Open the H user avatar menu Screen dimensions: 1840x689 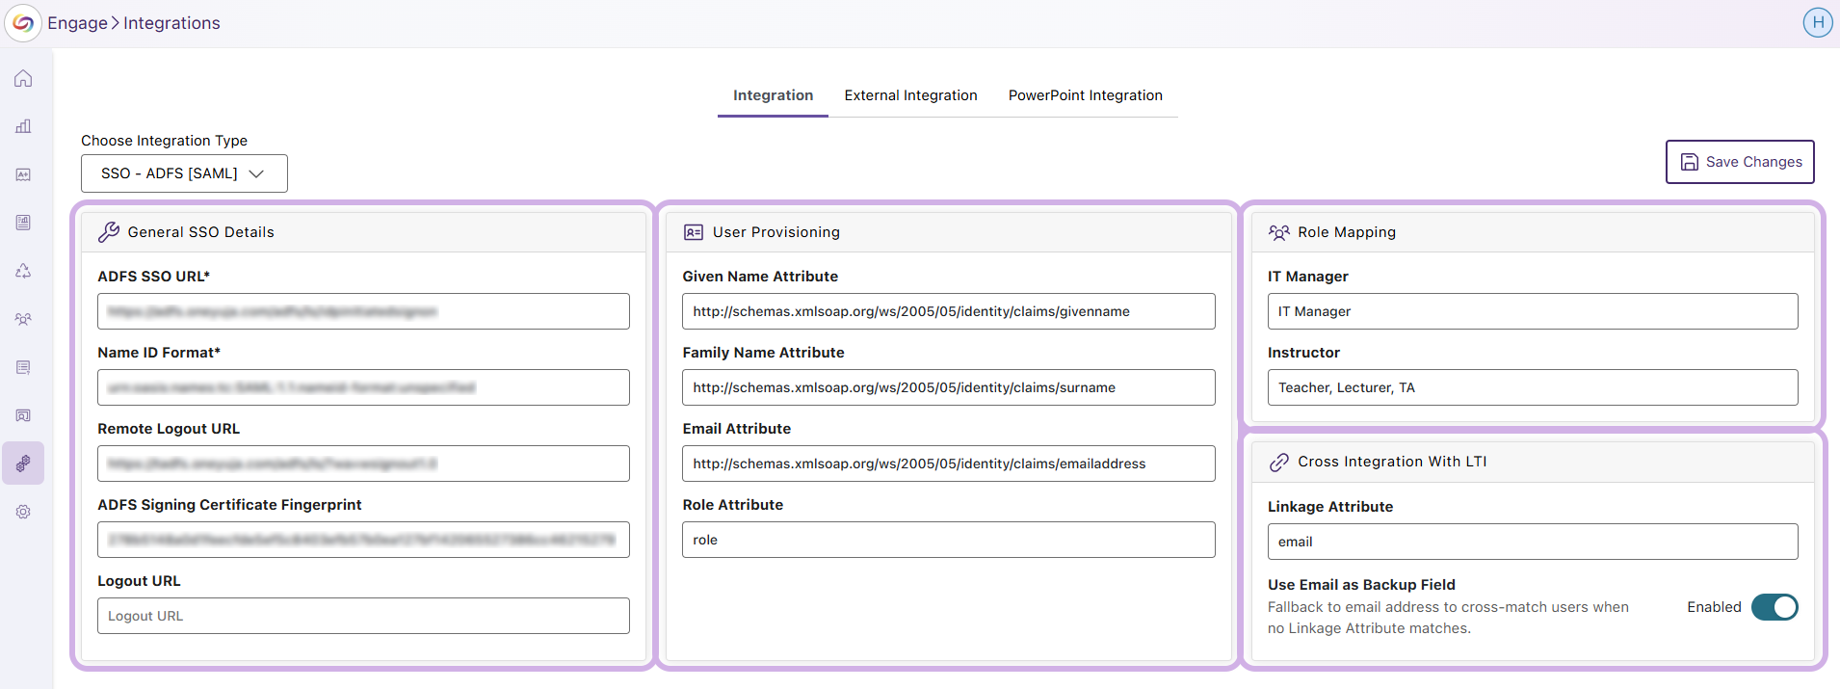click(1818, 22)
